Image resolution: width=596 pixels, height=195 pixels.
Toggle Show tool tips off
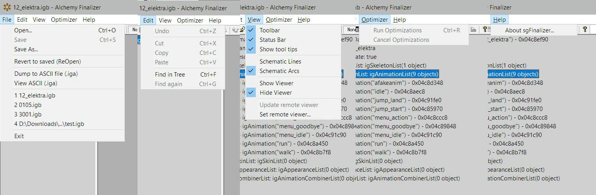tap(293, 49)
